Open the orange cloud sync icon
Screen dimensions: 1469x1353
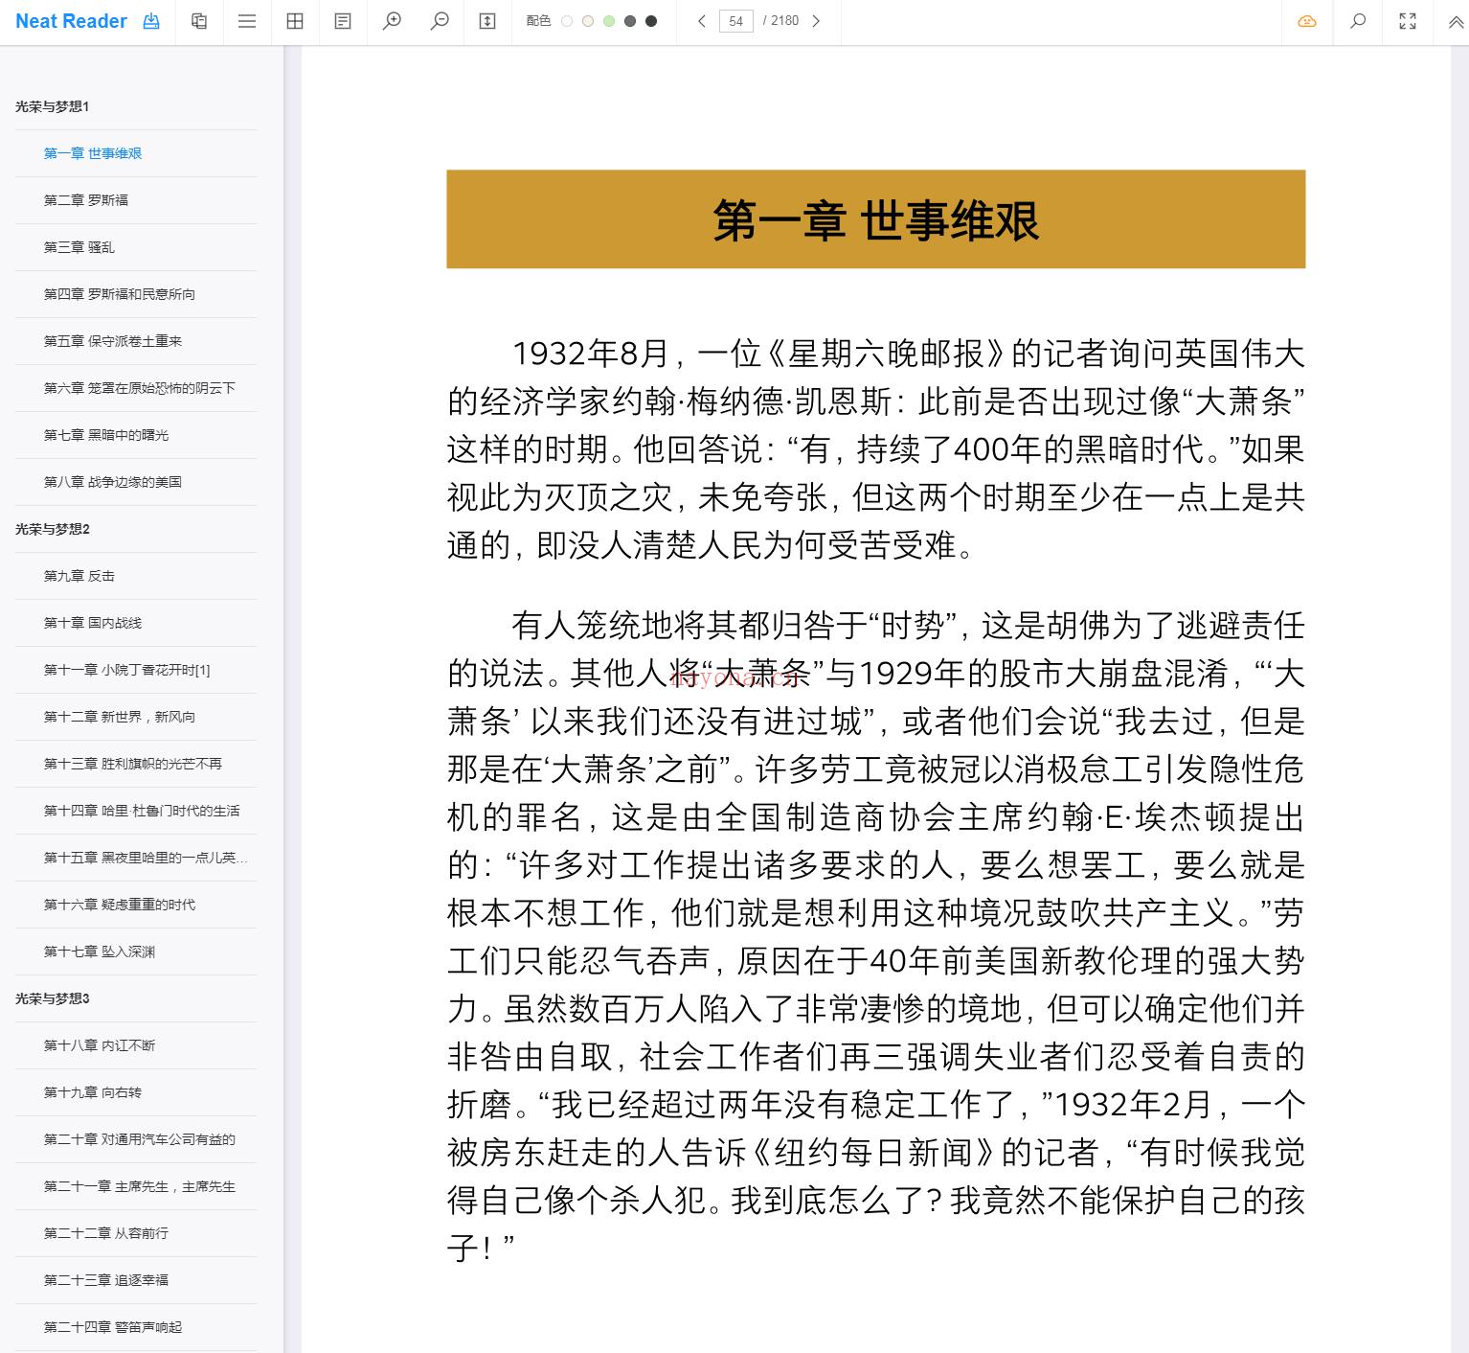[1307, 21]
